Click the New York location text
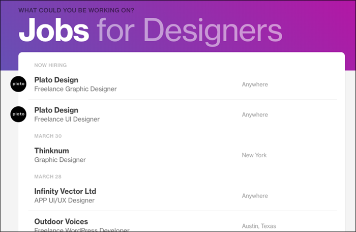This screenshot has width=356, height=232. coord(254,155)
